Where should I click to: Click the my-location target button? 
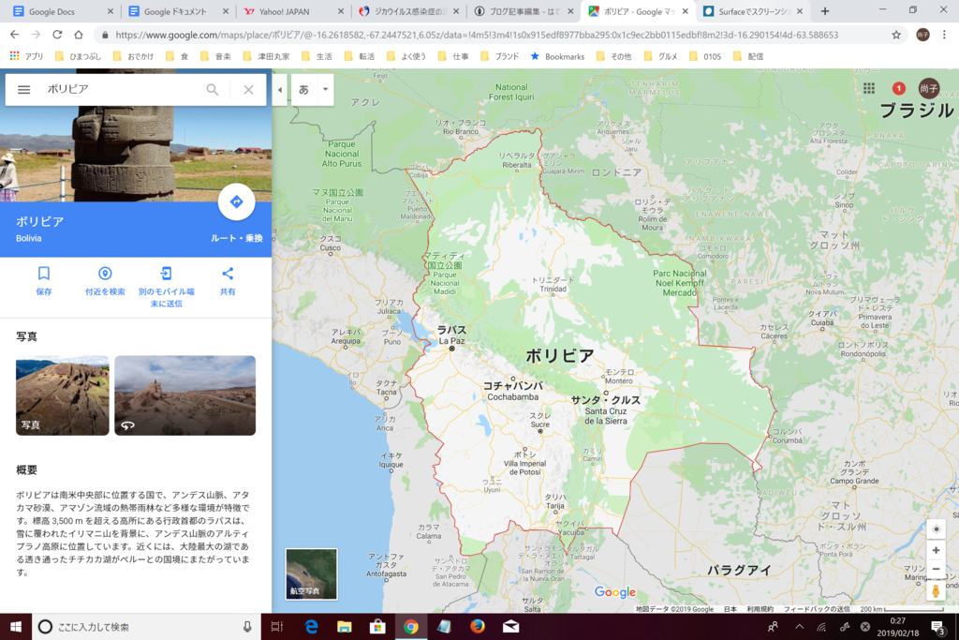pyautogui.click(x=936, y=529)
